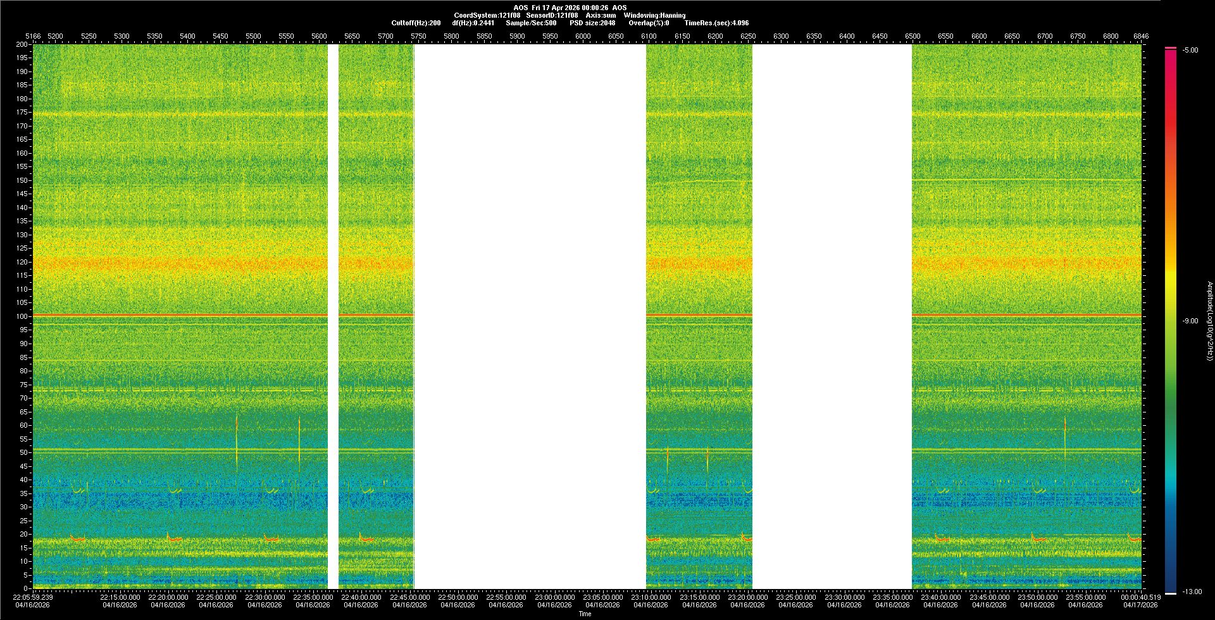Click the frequency-axis tick label 200
Viewport: 1215px width, 620px height.
22,44
